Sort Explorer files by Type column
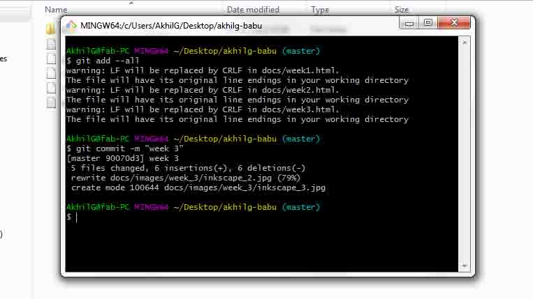 click(320, 10)
